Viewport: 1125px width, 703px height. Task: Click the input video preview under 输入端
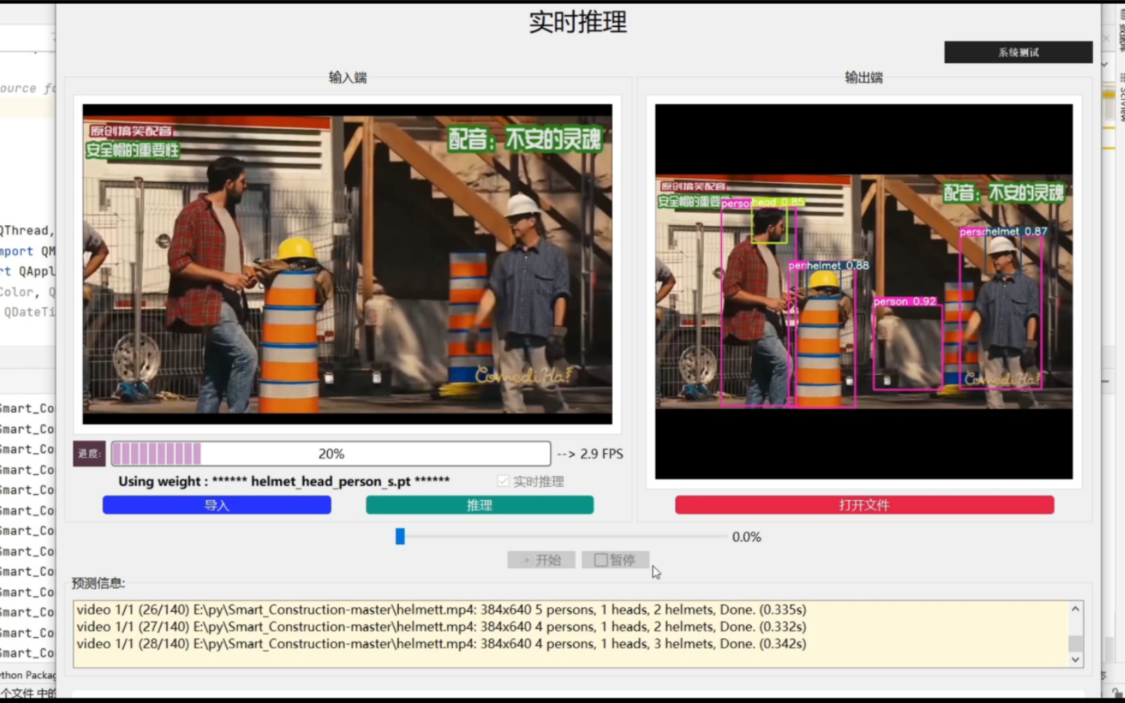point(347,264)
